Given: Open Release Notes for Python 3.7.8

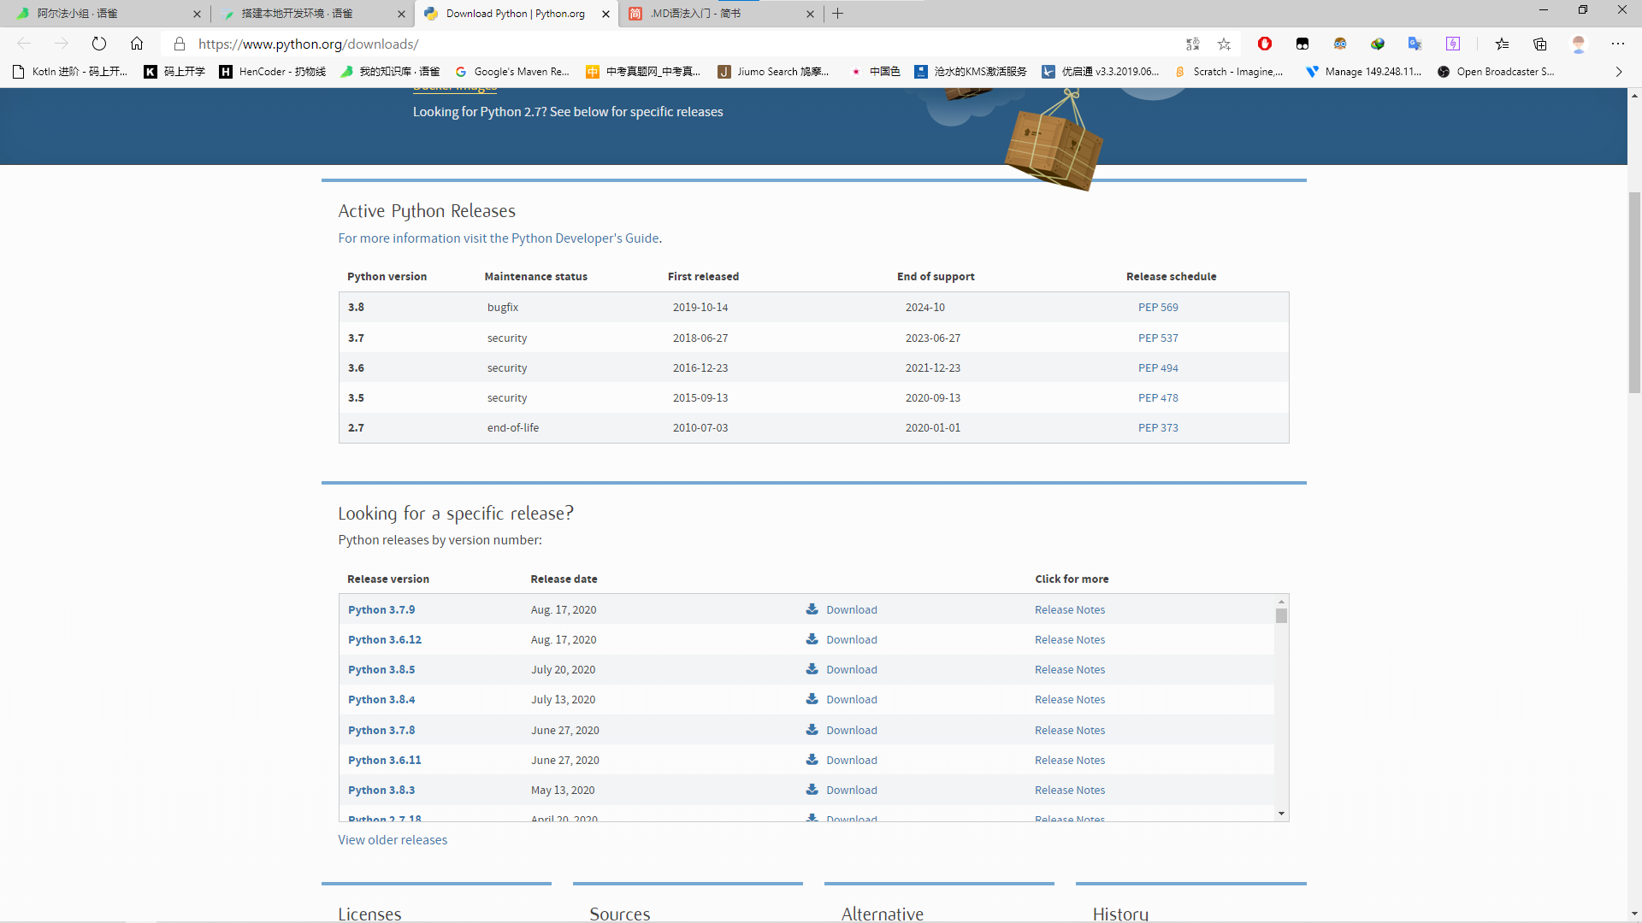Looking at the screenshot, I should pos(1070,731).
